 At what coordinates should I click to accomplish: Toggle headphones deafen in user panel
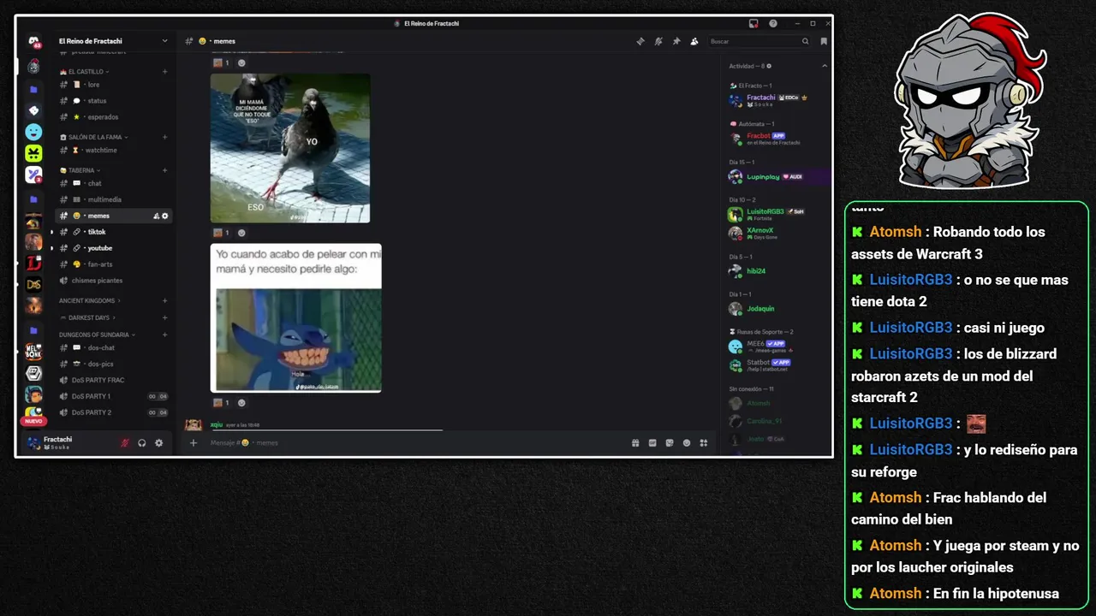[142, 442]
